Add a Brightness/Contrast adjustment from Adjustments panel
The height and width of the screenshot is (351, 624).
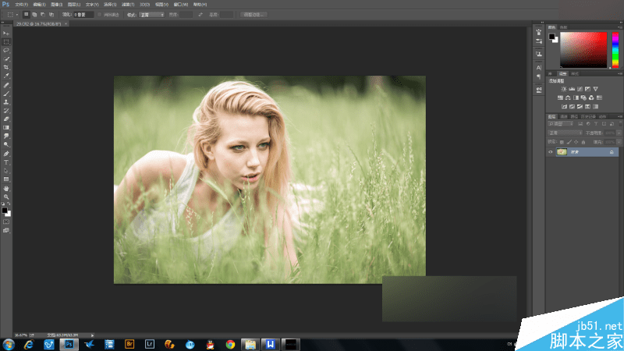tap(562, 88)
